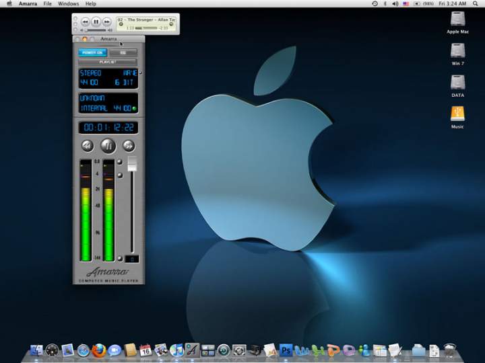This screenshot has height=363, width=485.
Task: Open the Amarra application menu
Action: coord(28,4)
